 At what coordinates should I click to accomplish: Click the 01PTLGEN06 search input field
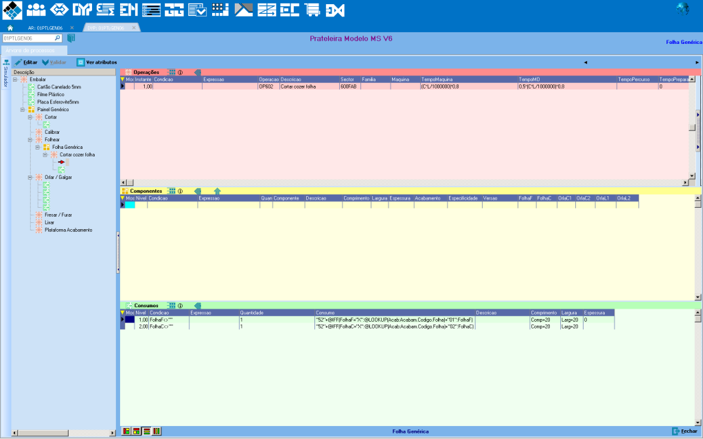[27, 38]
